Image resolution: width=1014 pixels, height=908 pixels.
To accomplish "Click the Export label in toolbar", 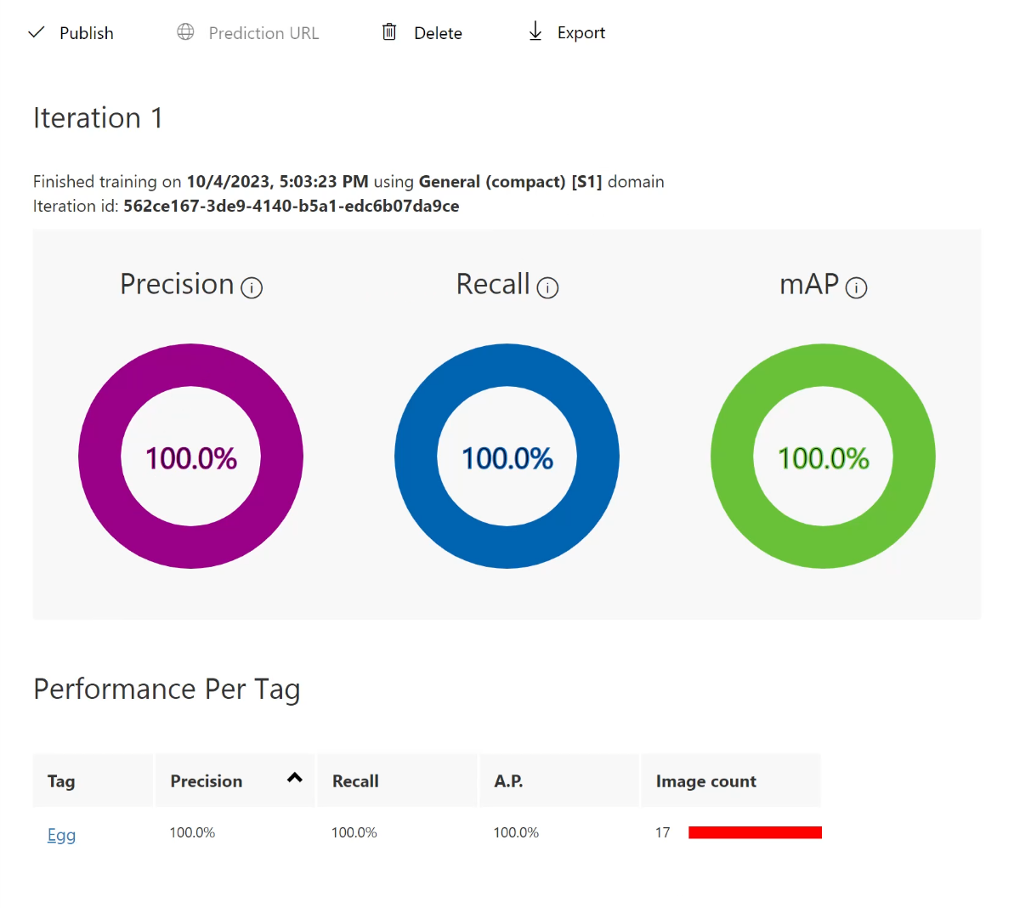I will (x=581, y=33).
